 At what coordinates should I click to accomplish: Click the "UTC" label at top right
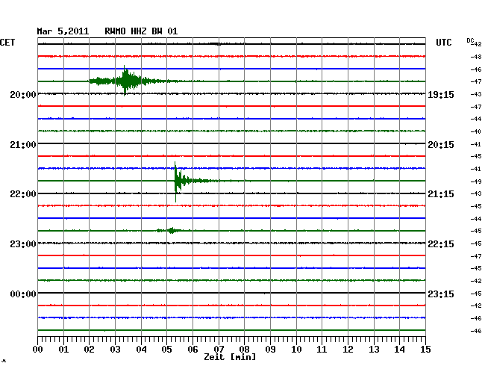pyautogui.click(x=443, y=43)
